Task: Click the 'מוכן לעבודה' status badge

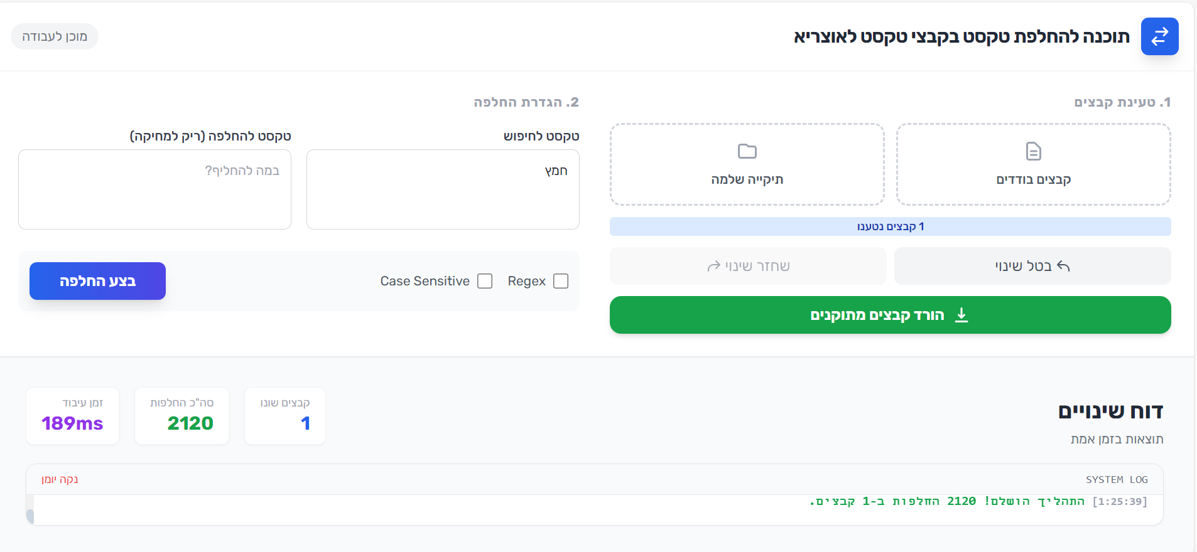Action: pyautogui.click(x=55, y=36)
